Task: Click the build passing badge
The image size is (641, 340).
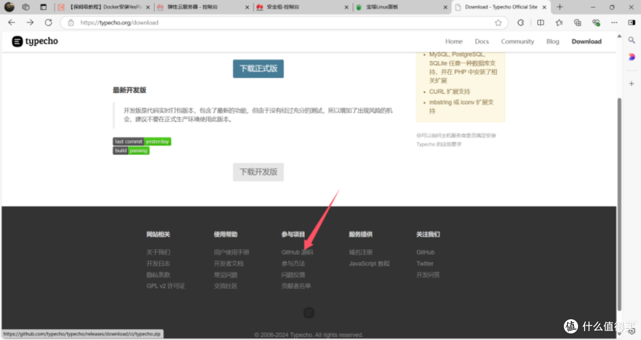Action: tap(131, 151)
